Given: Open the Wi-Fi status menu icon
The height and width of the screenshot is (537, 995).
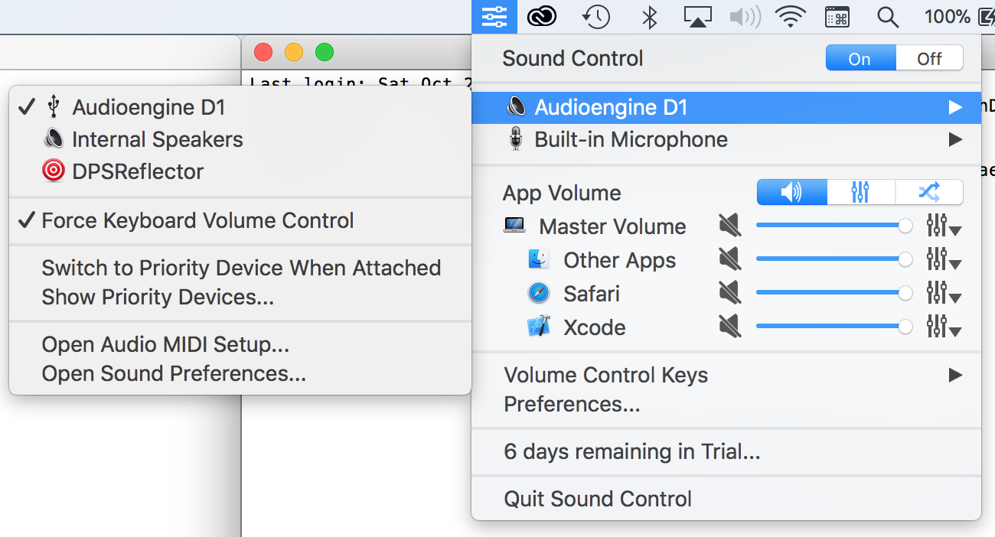Looking at the screenshot, I should (790, 16).
